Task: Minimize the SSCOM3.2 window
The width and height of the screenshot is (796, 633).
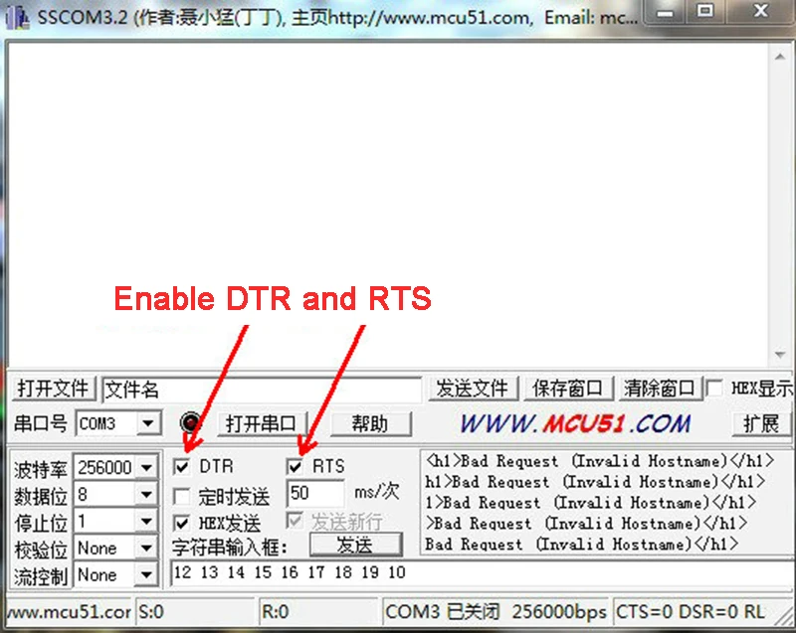Action: pos(665,12)
